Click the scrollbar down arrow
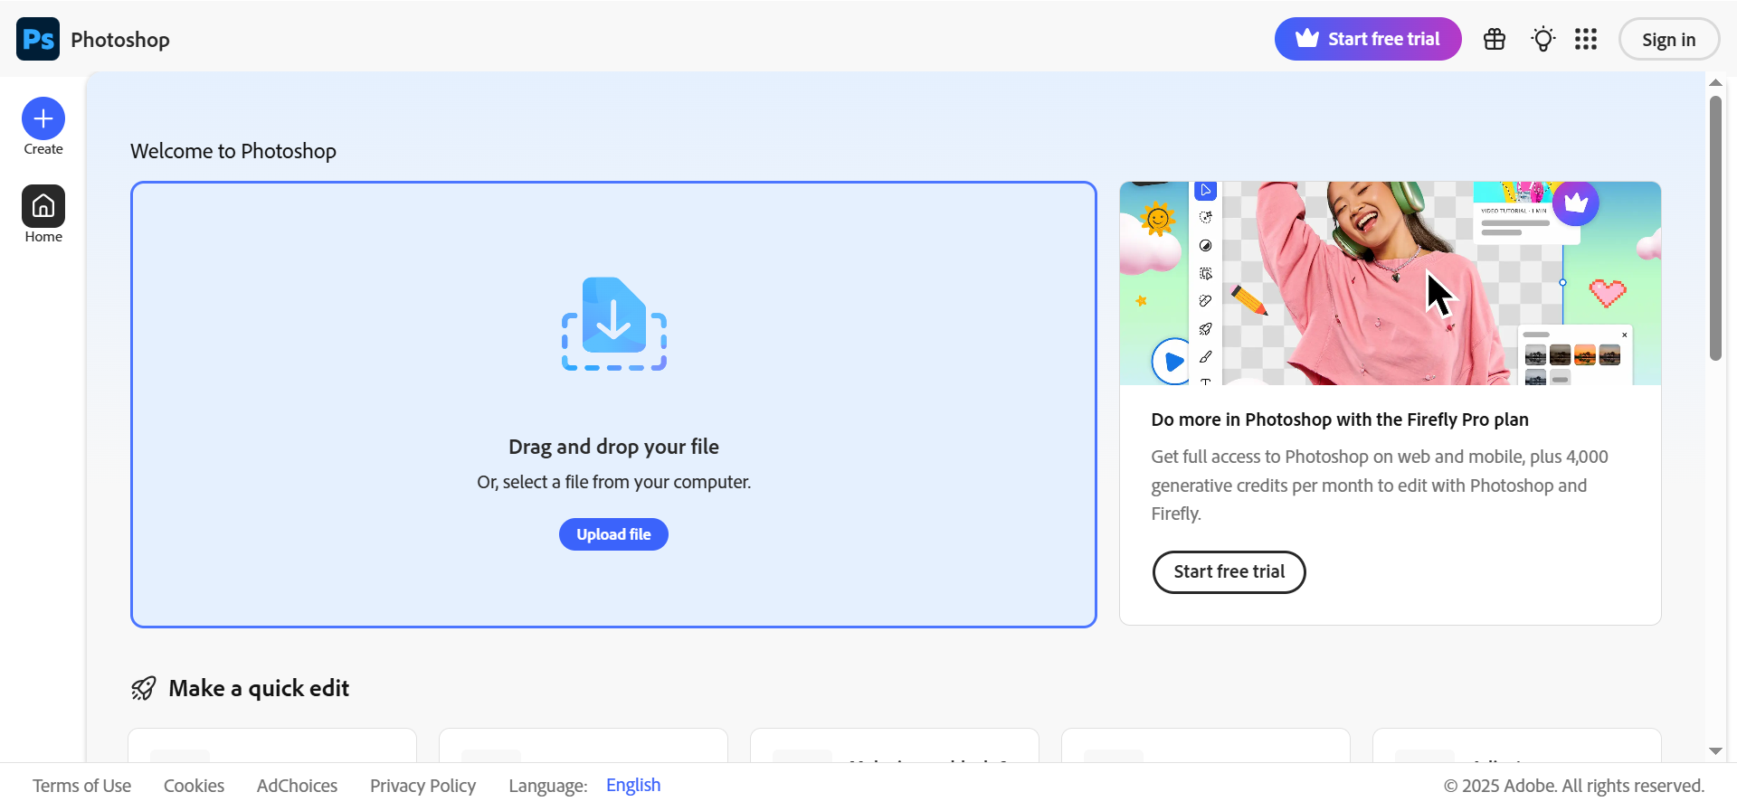Viewport: 1737px width, 811px height. pos(1715,751)
